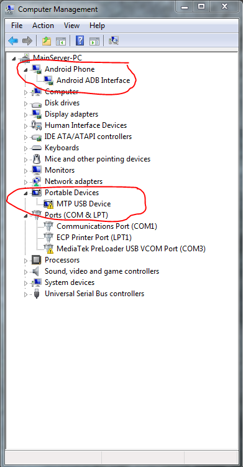
Task: Collapse the Ports (COM & LPT) node
Action: coord(25,216)
